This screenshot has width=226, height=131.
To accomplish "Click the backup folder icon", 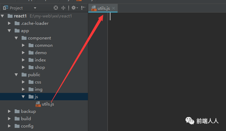I will tap(17, 111).
